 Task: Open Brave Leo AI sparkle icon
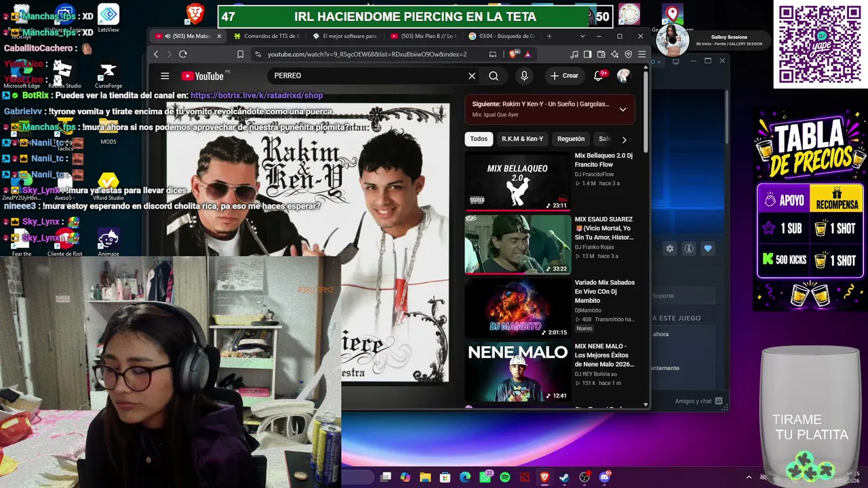(615, 54)
